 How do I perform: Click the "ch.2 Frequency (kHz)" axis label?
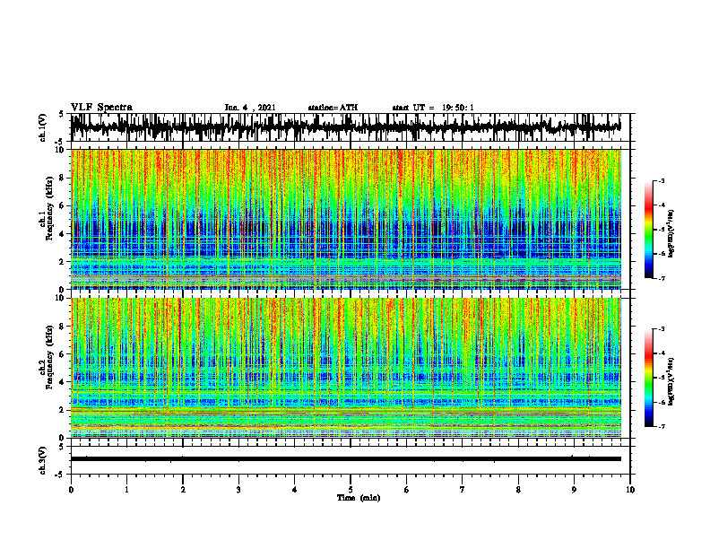coord(47,357)
